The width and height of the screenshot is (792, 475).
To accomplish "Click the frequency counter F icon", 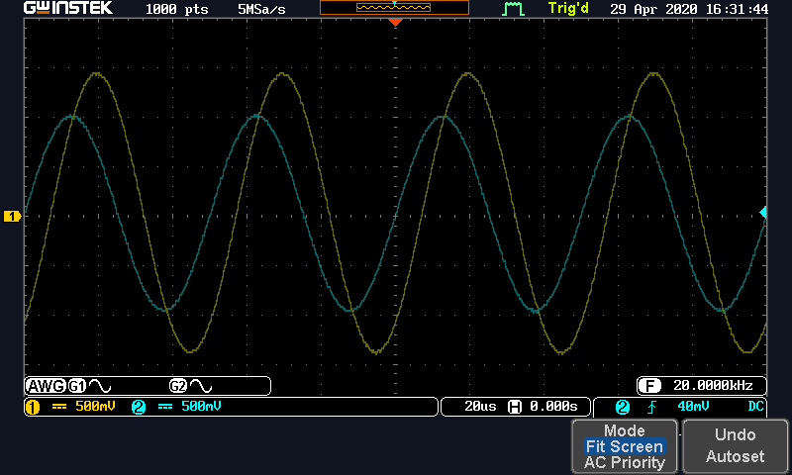I will [649, 386].
